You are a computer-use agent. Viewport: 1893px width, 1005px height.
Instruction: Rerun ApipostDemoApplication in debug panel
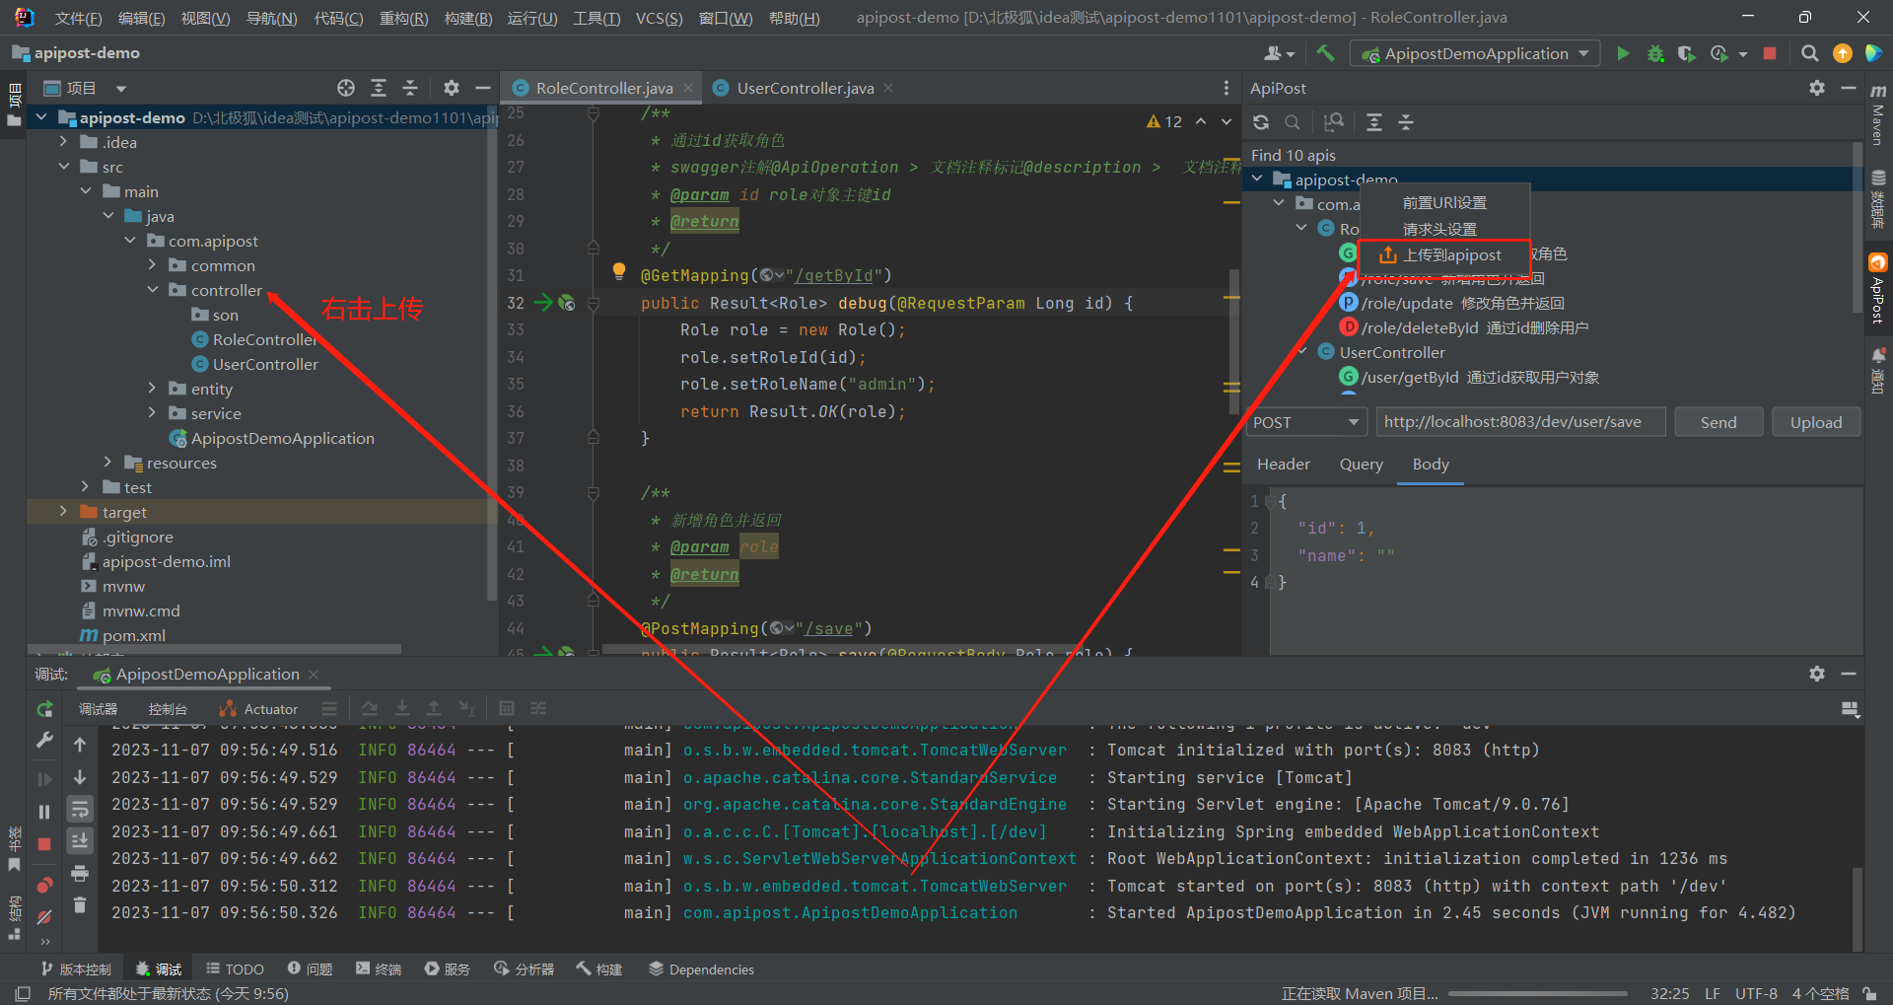(44, 709)
